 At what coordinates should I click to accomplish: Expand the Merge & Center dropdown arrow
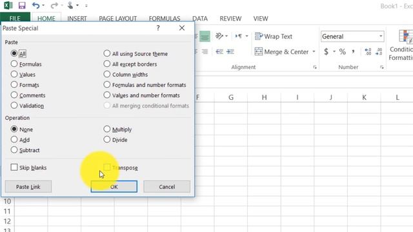point(314,52)
